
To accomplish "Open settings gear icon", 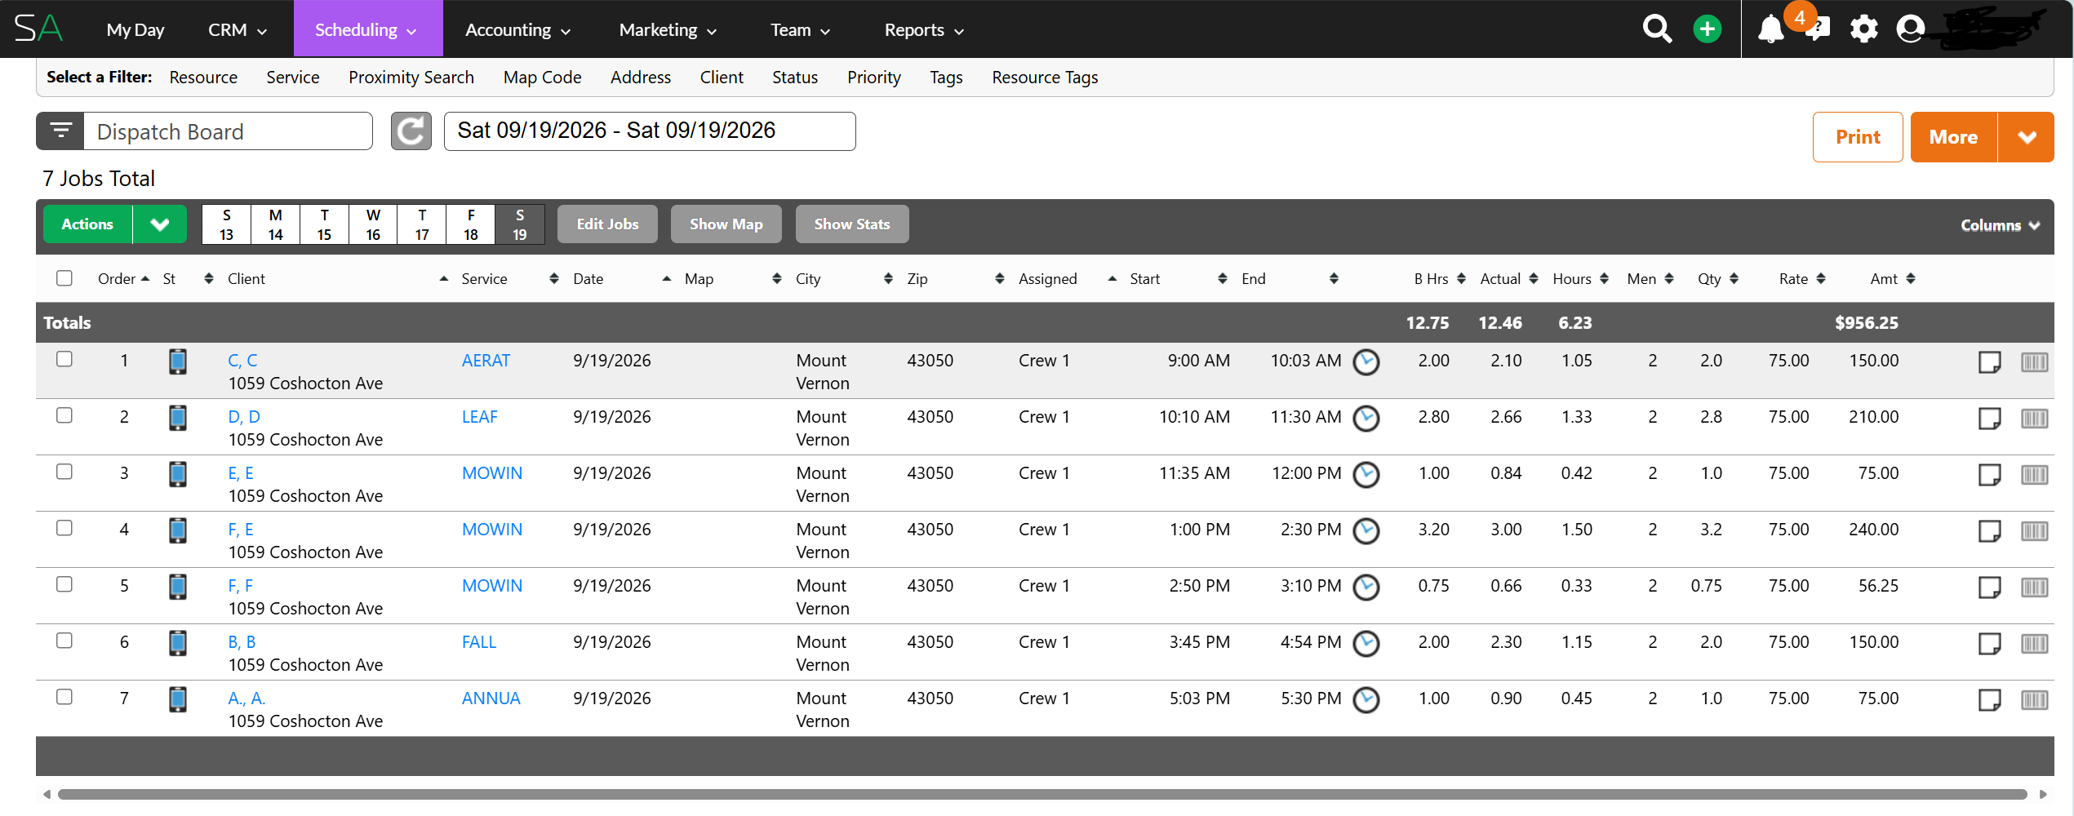I will (1863, 29).
